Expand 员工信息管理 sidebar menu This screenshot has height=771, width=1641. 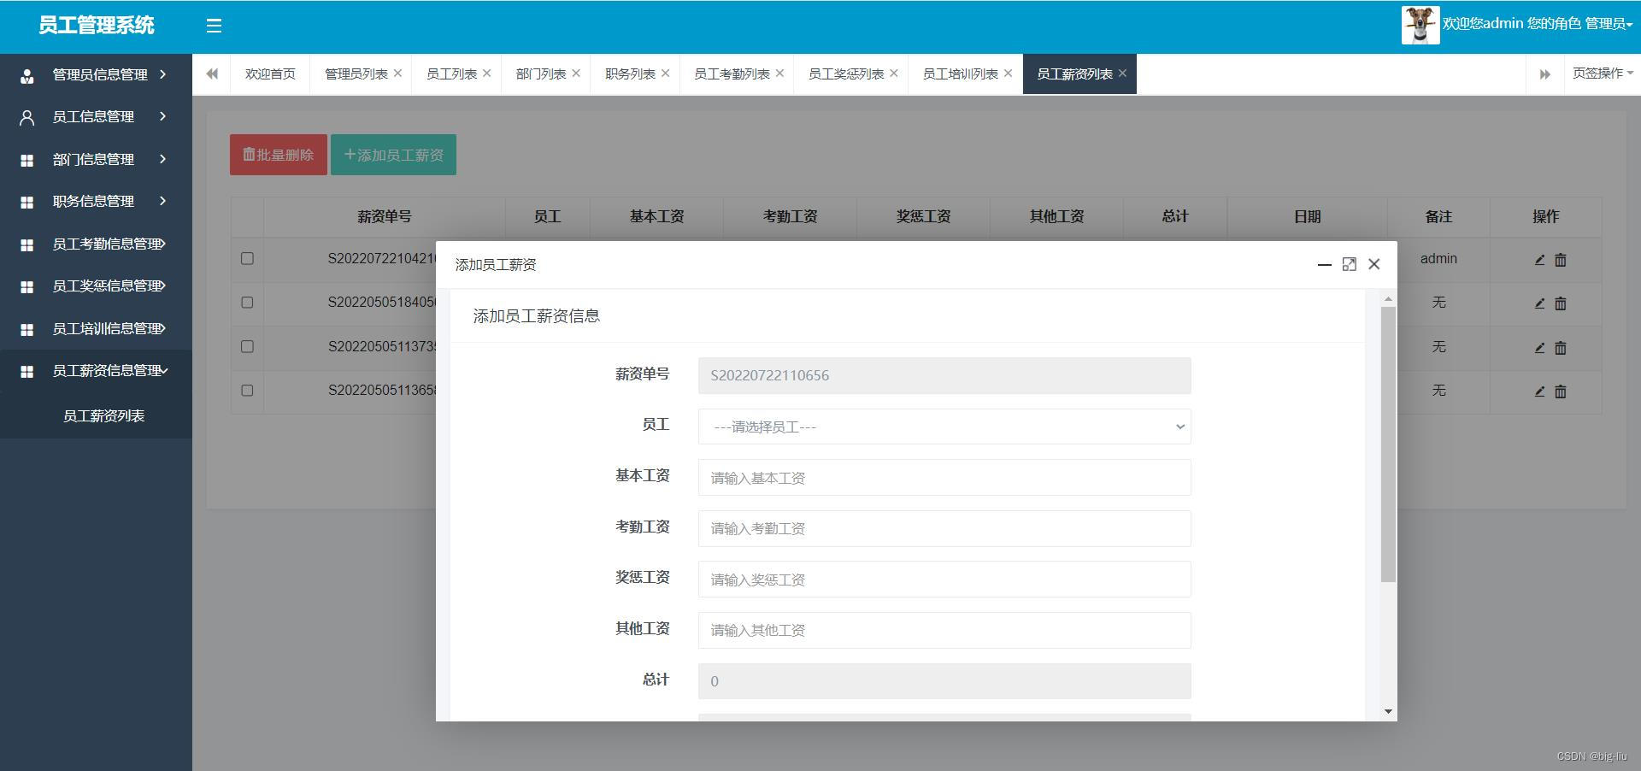pyautogui.click(x=94, y=116)
